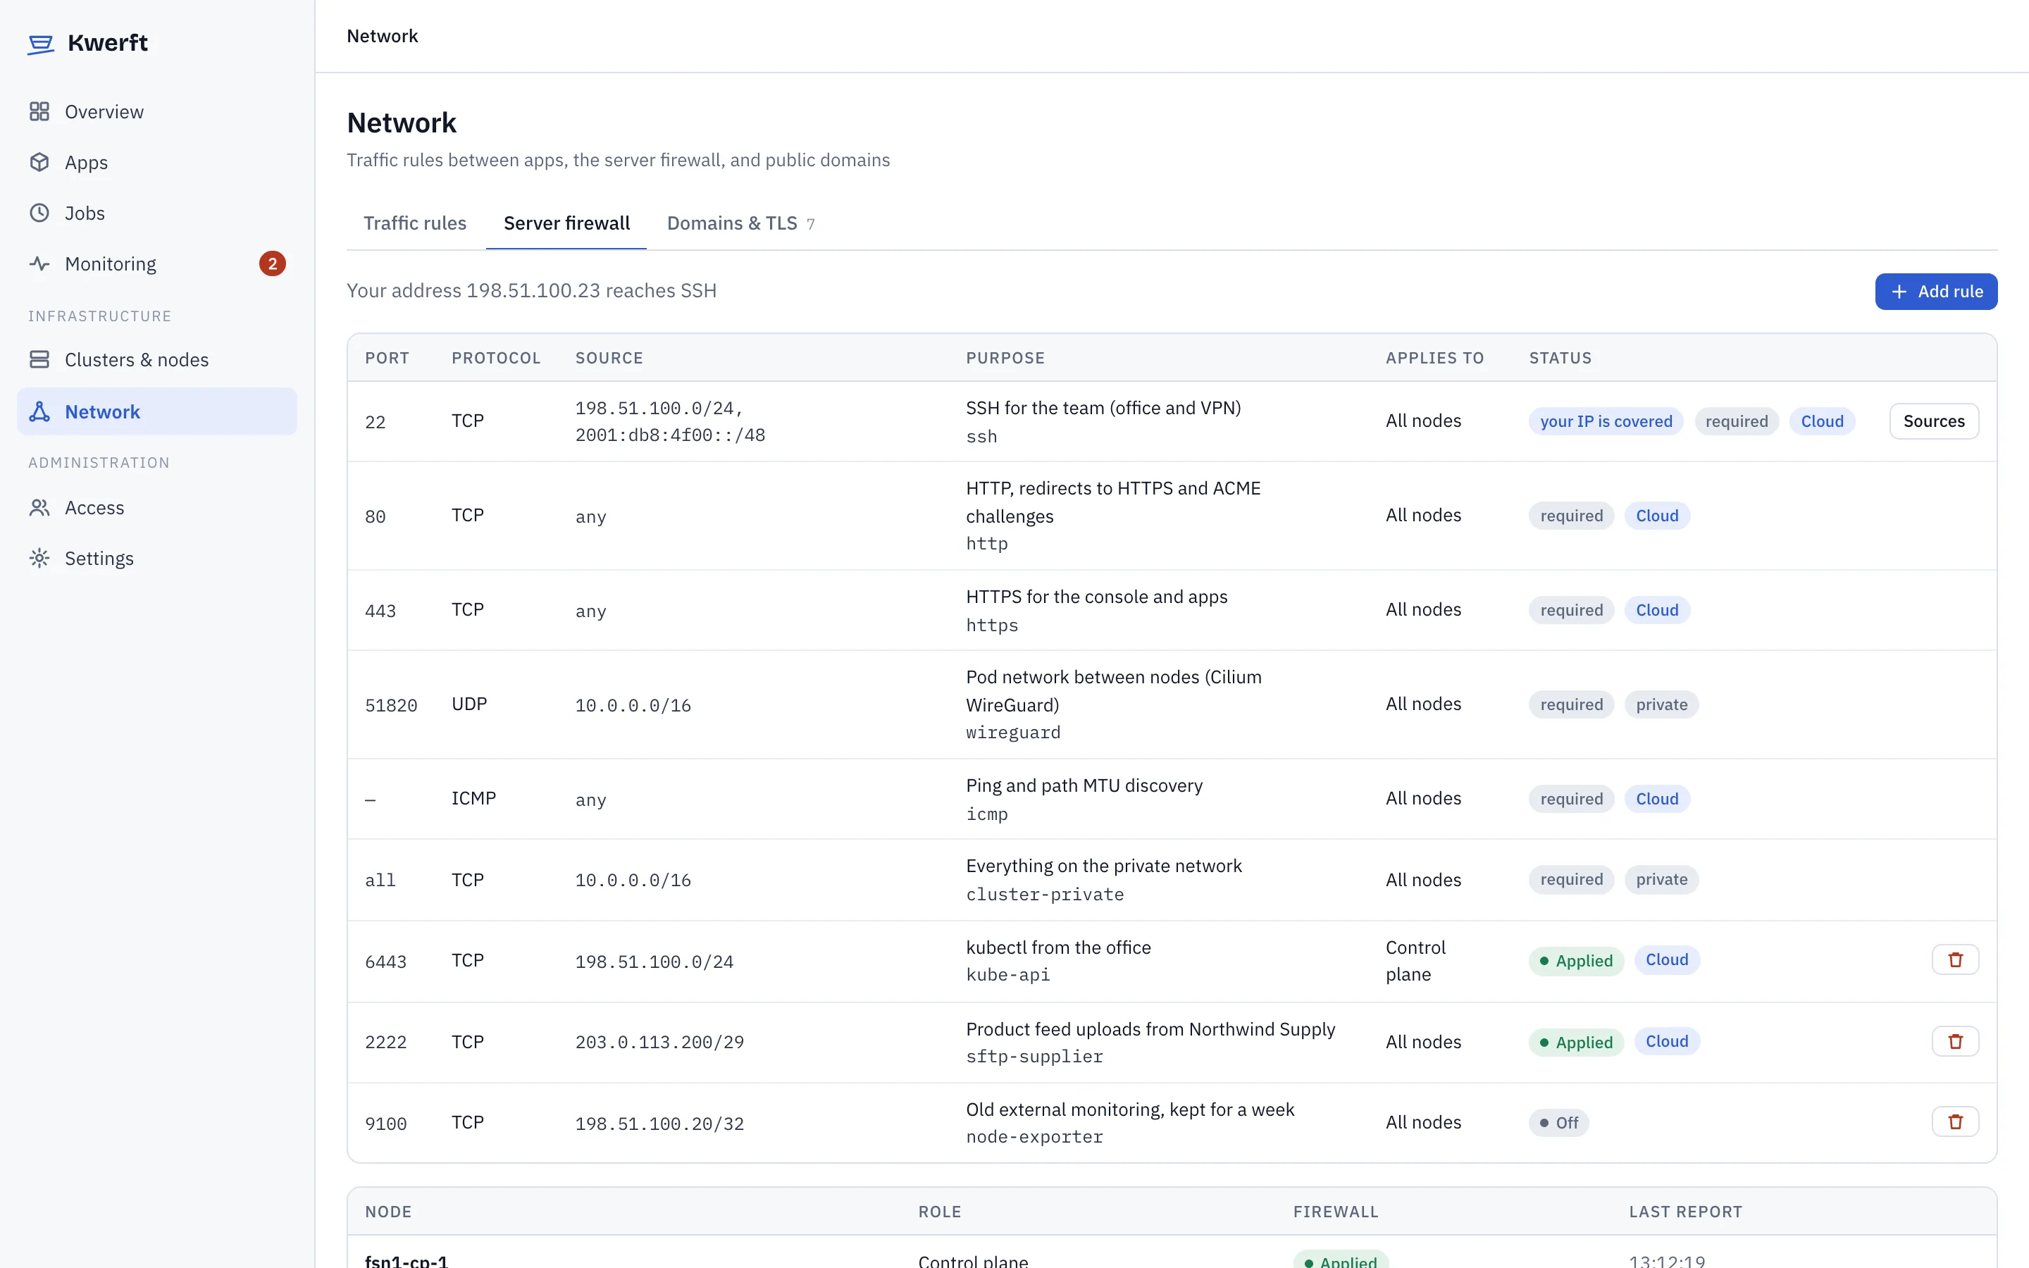Click the 'Control plane' applies-to cell
This screenshot has width=2029, height=1268.
(x=1415, y=960)
